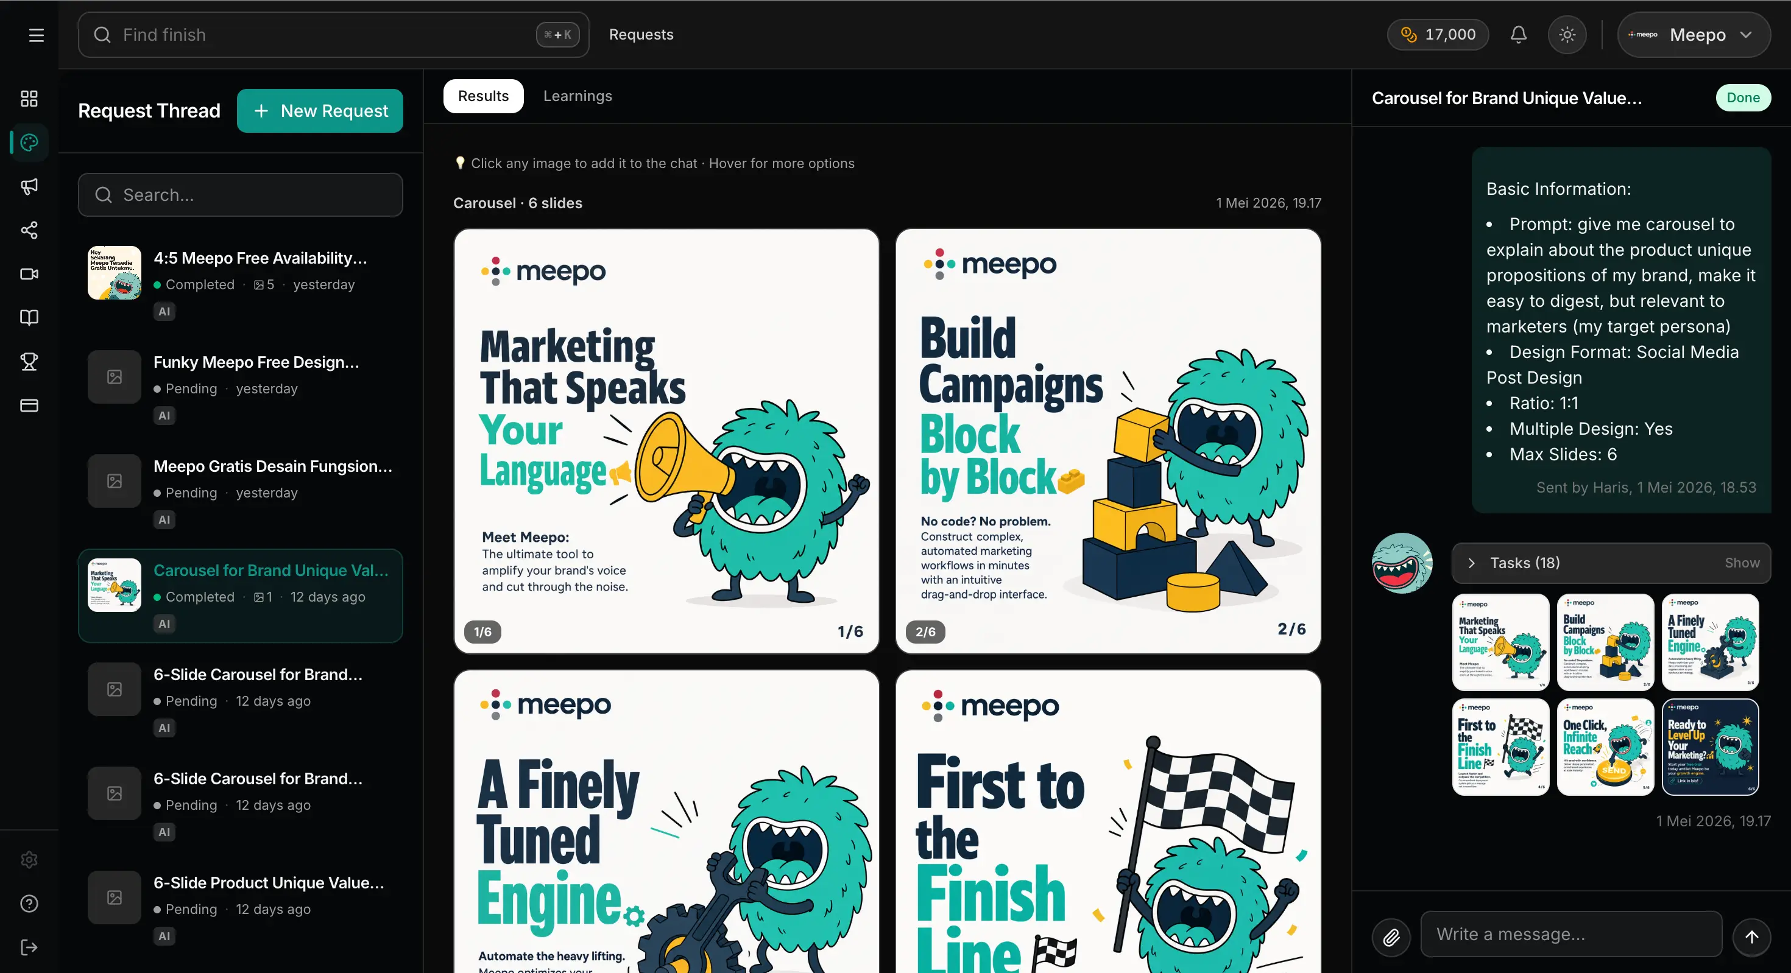Open chat thumbnail A Finely Tuned Engine

click(x=1711, y=642)
